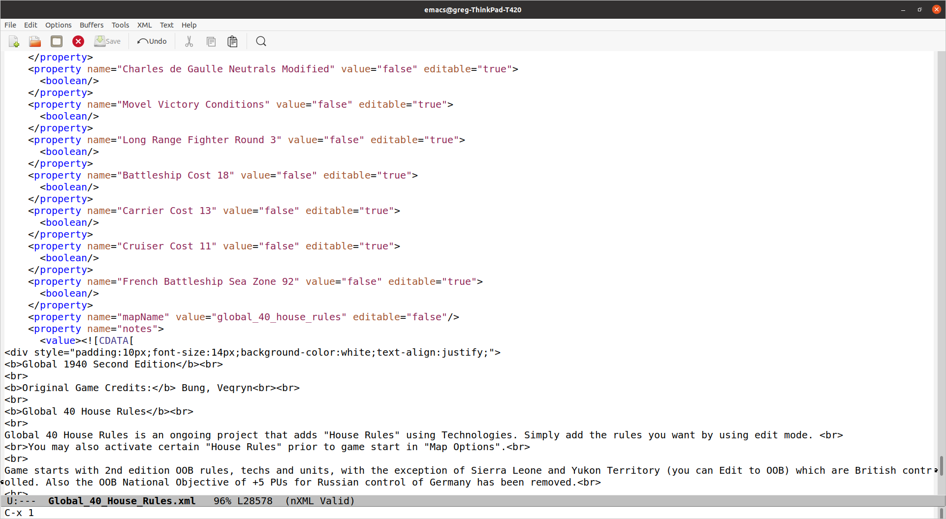Open the File menu

coord(10,25)
